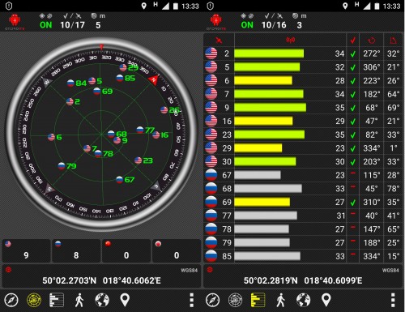Tap the Russian GLONASS count 8 box
The image size is (405, 312).
click(x=76, y=250)
